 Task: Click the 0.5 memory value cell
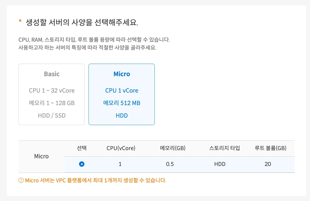click(170, 164)
